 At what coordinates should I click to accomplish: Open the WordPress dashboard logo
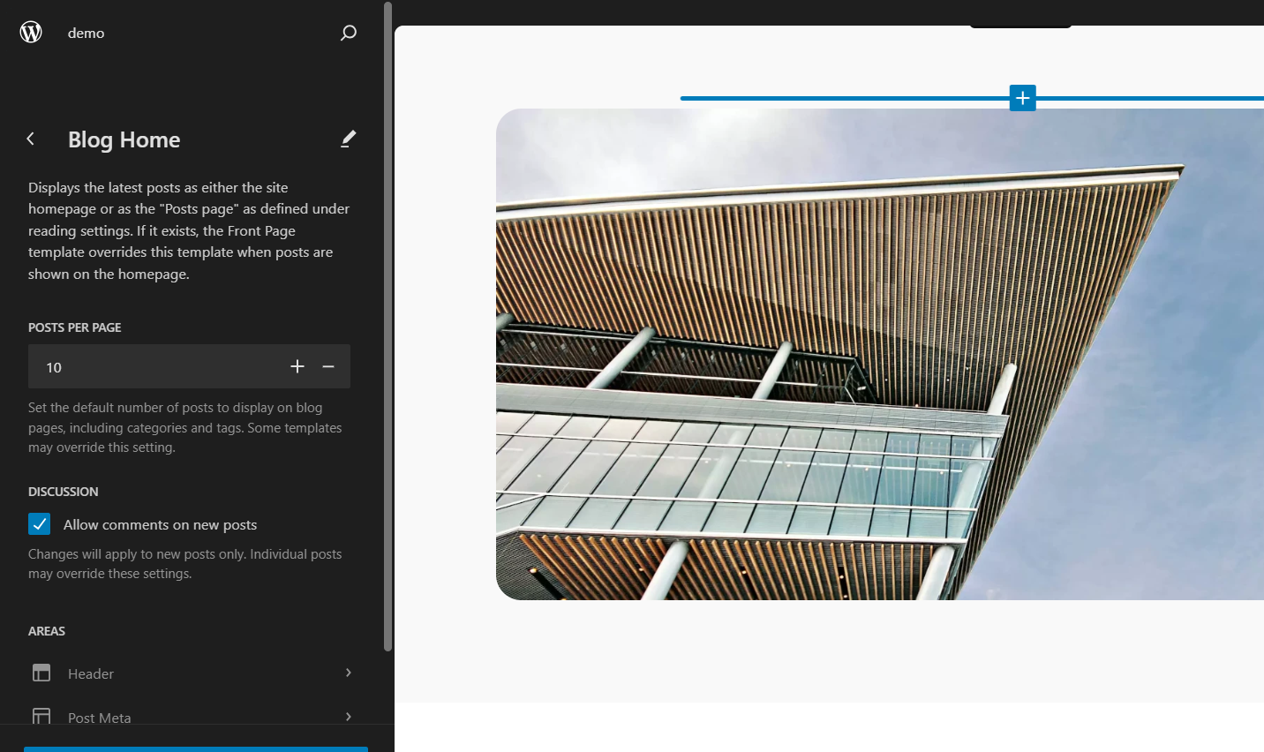pyautogui.click(x=31, y=33)
